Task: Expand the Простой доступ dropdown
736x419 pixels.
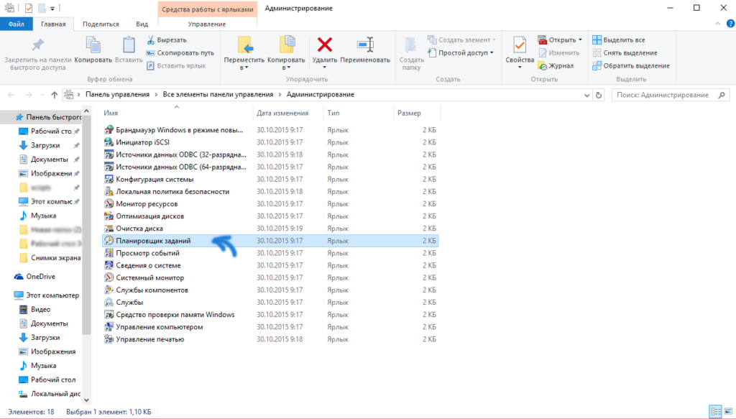Action: [492, 52]
